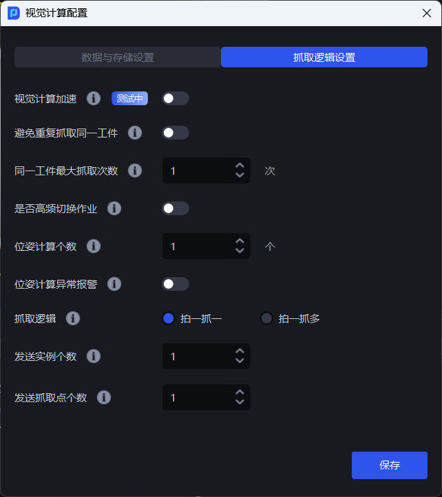Click info icon next to 位姿计算个数

(94, 246)
